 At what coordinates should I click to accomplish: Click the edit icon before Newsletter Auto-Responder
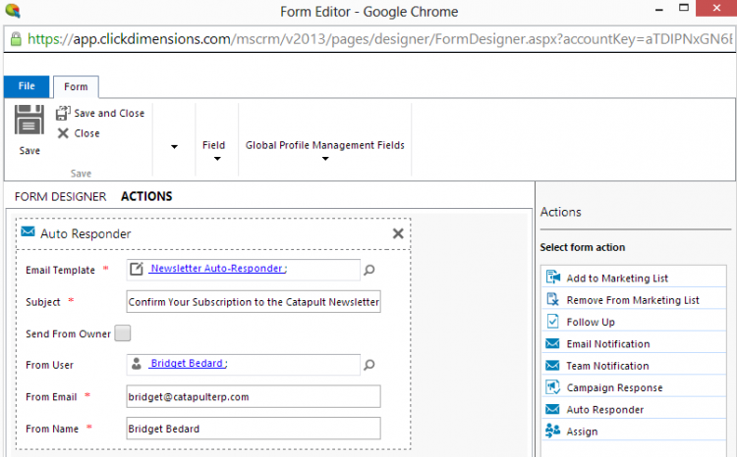[x=137, y=269]
